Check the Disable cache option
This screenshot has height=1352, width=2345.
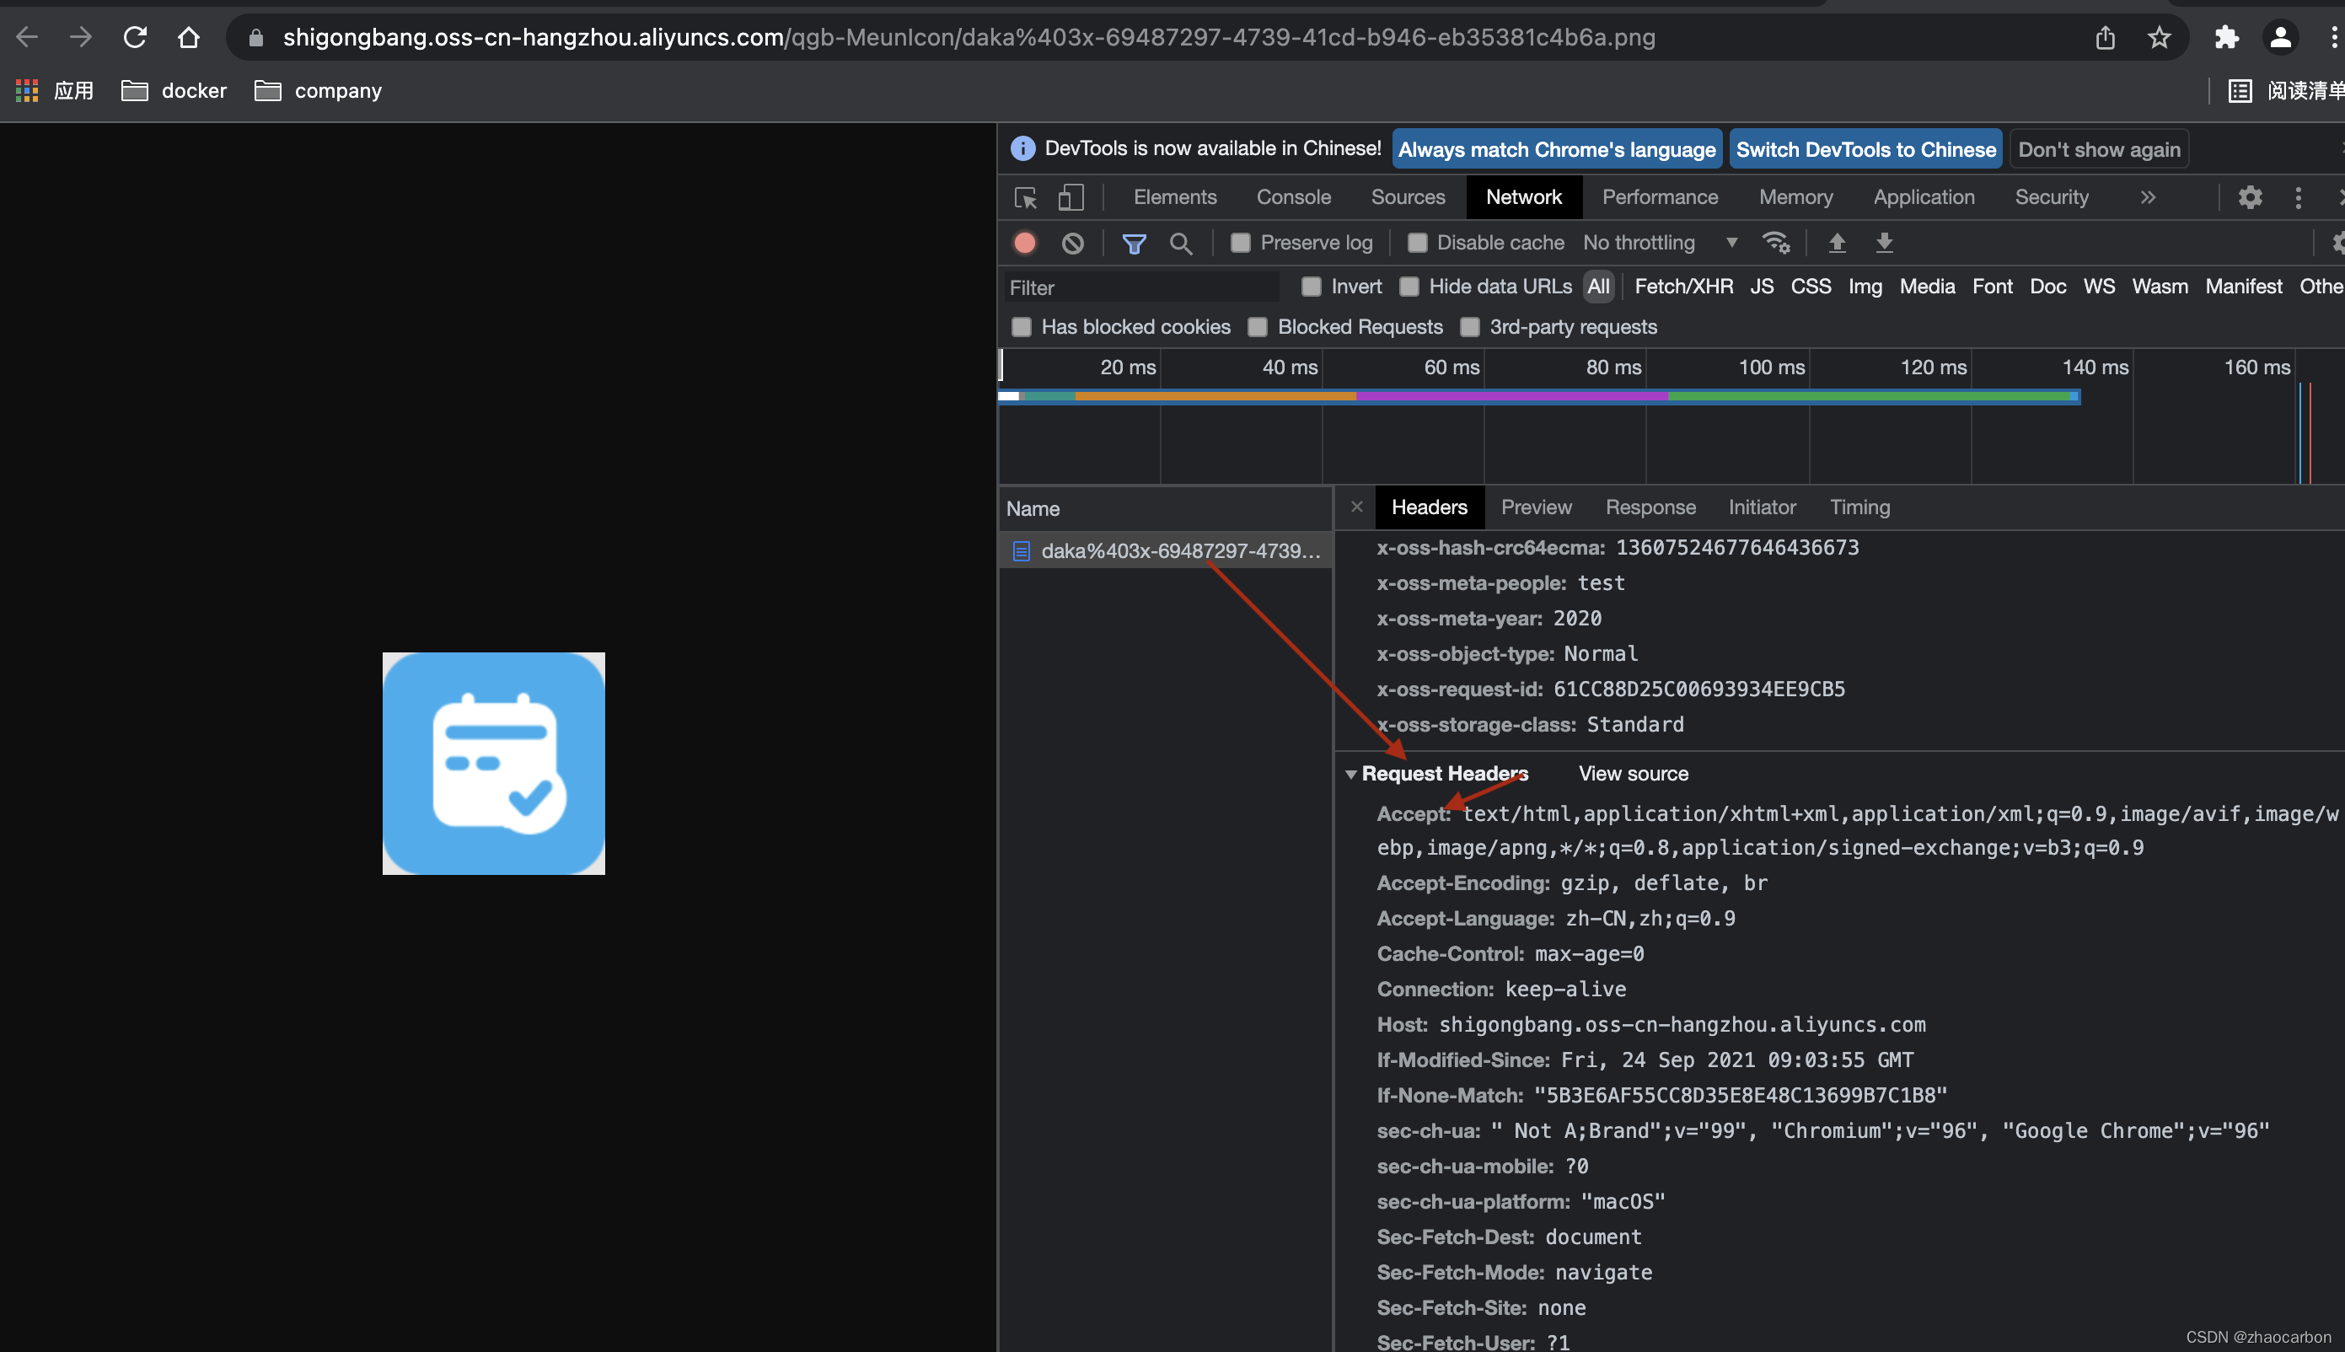(x=1417, y=244)
